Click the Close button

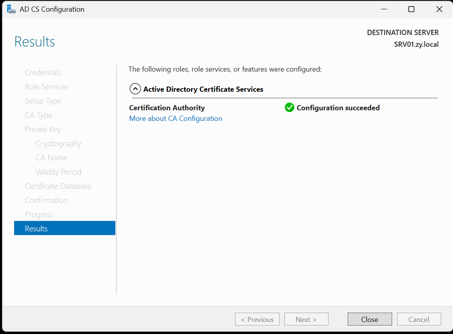pos(370,319)
